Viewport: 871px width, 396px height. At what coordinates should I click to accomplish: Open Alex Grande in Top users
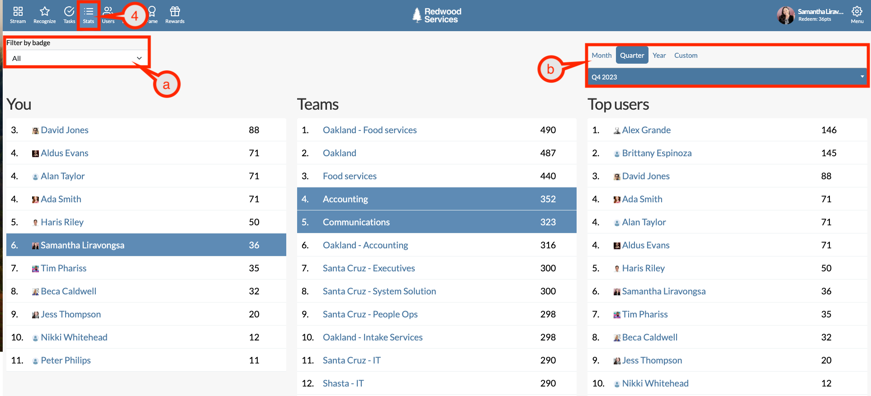(646, 130)
